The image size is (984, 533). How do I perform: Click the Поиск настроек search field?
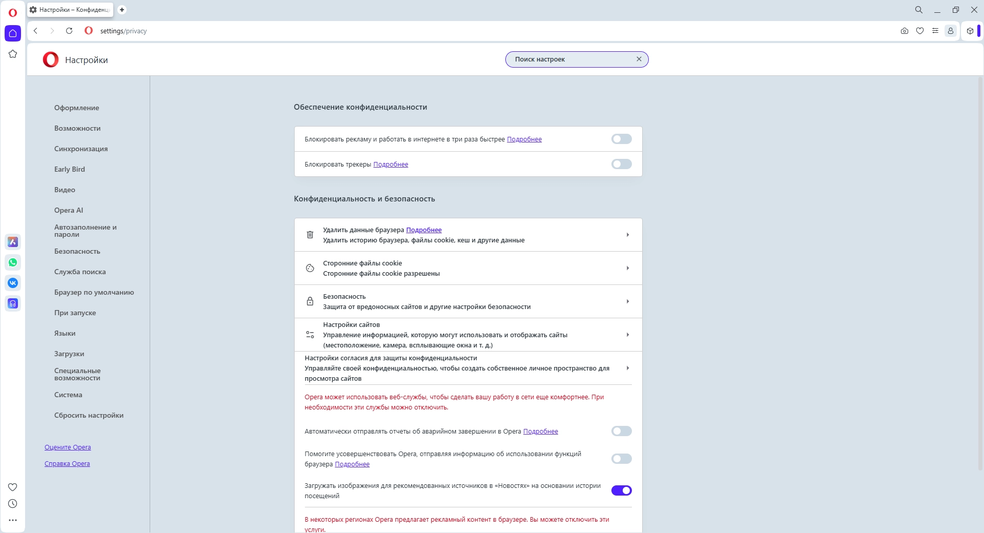(x=571, y=59)
